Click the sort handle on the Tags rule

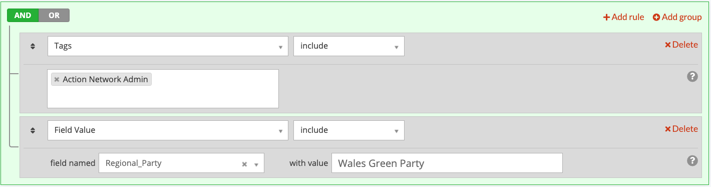tap(33, 46)
